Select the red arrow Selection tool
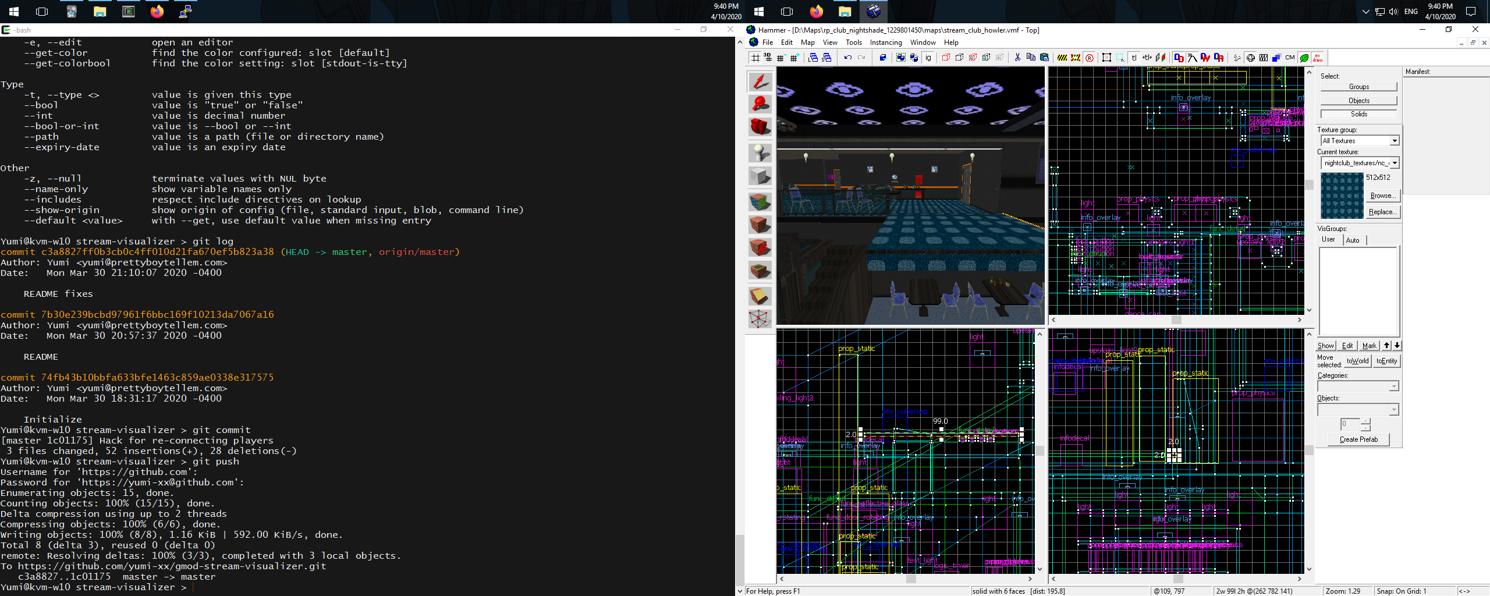 click(x=760, y=81)
